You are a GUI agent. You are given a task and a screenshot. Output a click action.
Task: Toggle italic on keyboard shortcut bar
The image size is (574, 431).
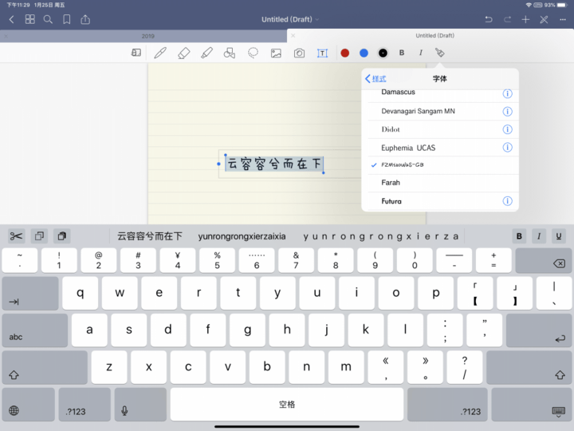539,236
